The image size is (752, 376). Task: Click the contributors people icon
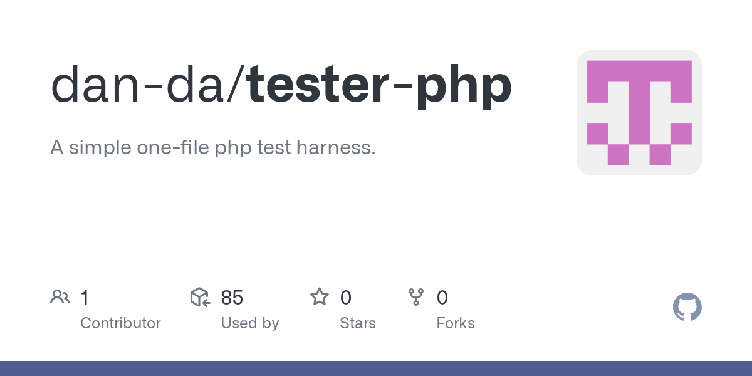click(x=60, y=297)
